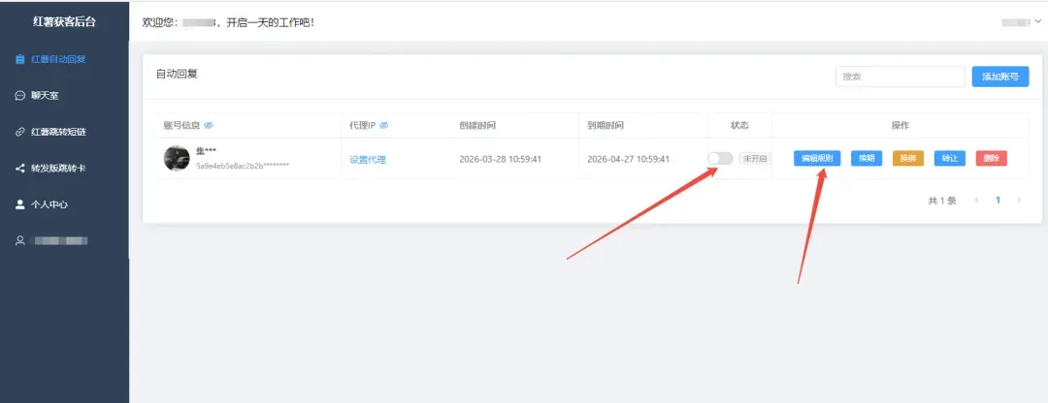Click the 操作 column header
This screenshot has width=1048, height=403.
coord(901,125)
